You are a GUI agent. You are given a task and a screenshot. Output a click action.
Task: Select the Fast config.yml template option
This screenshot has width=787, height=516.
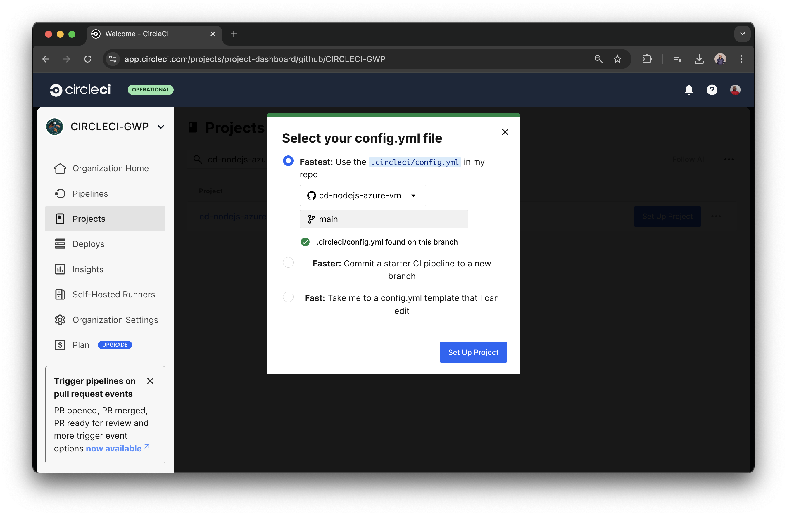pyautogui.click(x=288, y=297)
